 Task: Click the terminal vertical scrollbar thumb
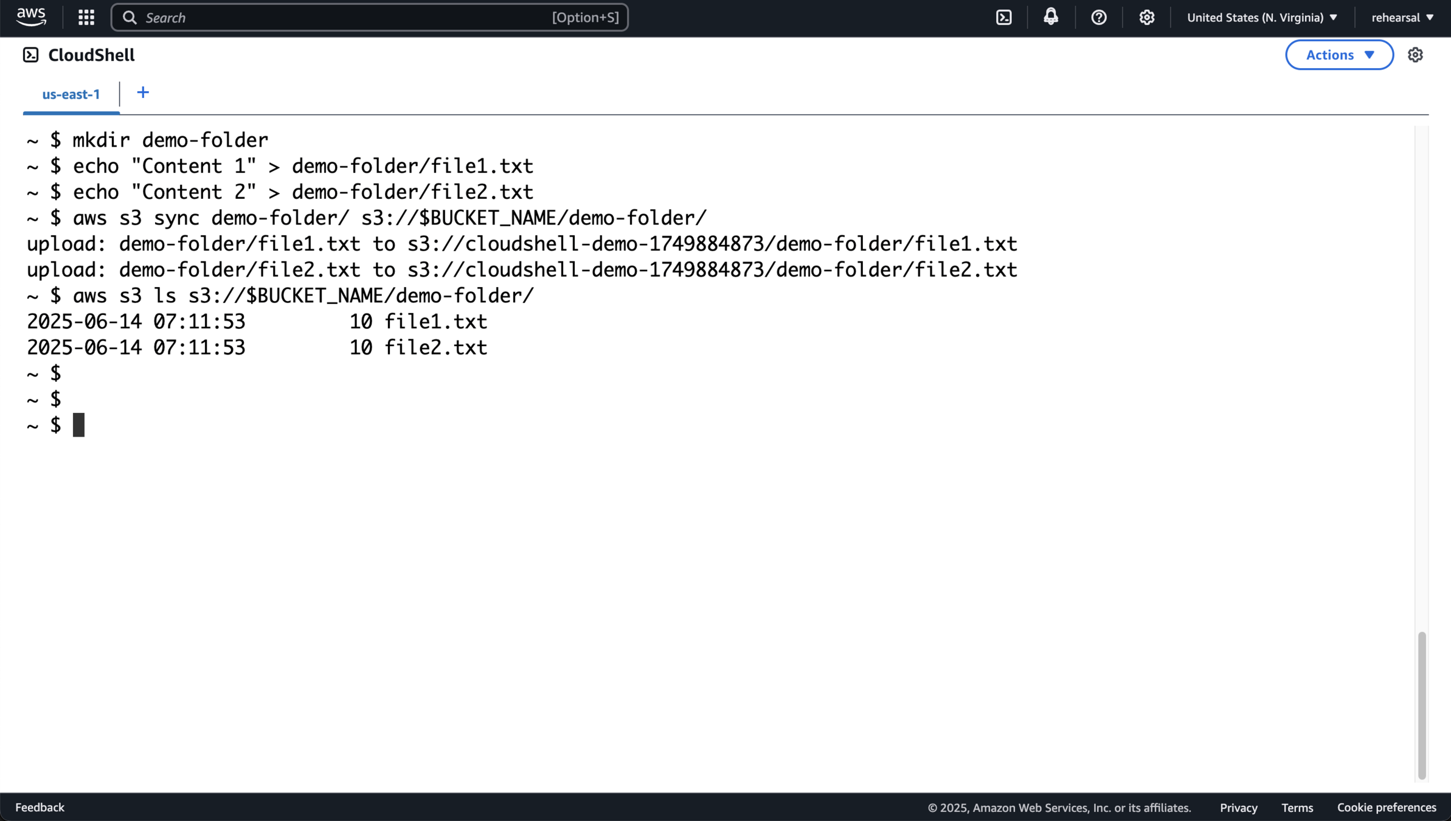click(1421, 705)
